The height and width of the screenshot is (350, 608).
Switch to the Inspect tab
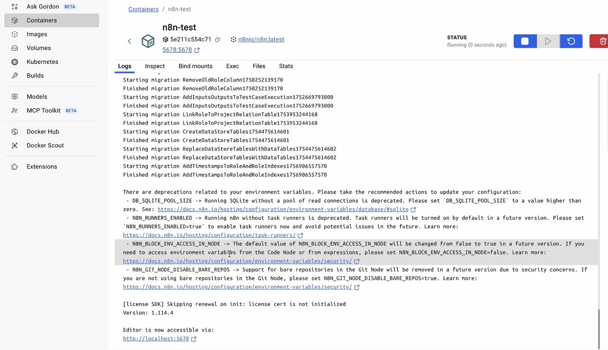[x=155, y=66]
